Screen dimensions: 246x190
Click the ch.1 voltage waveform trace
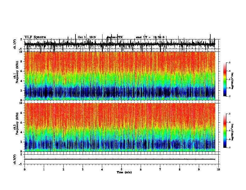click(120, 44)
